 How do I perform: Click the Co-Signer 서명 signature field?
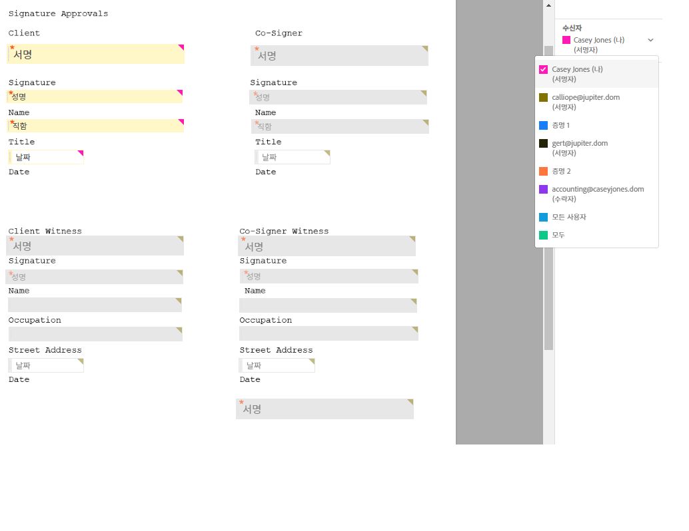[339, 56]
